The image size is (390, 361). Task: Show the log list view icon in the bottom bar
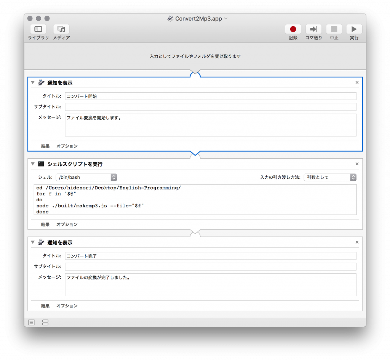(31, 322)
